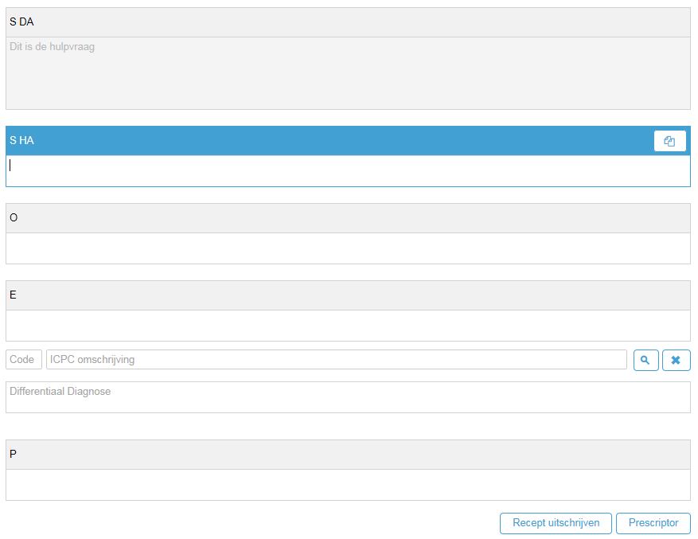The image size is (698, 539).
Task: Select the S DA section header
Action: pos(348,22)
